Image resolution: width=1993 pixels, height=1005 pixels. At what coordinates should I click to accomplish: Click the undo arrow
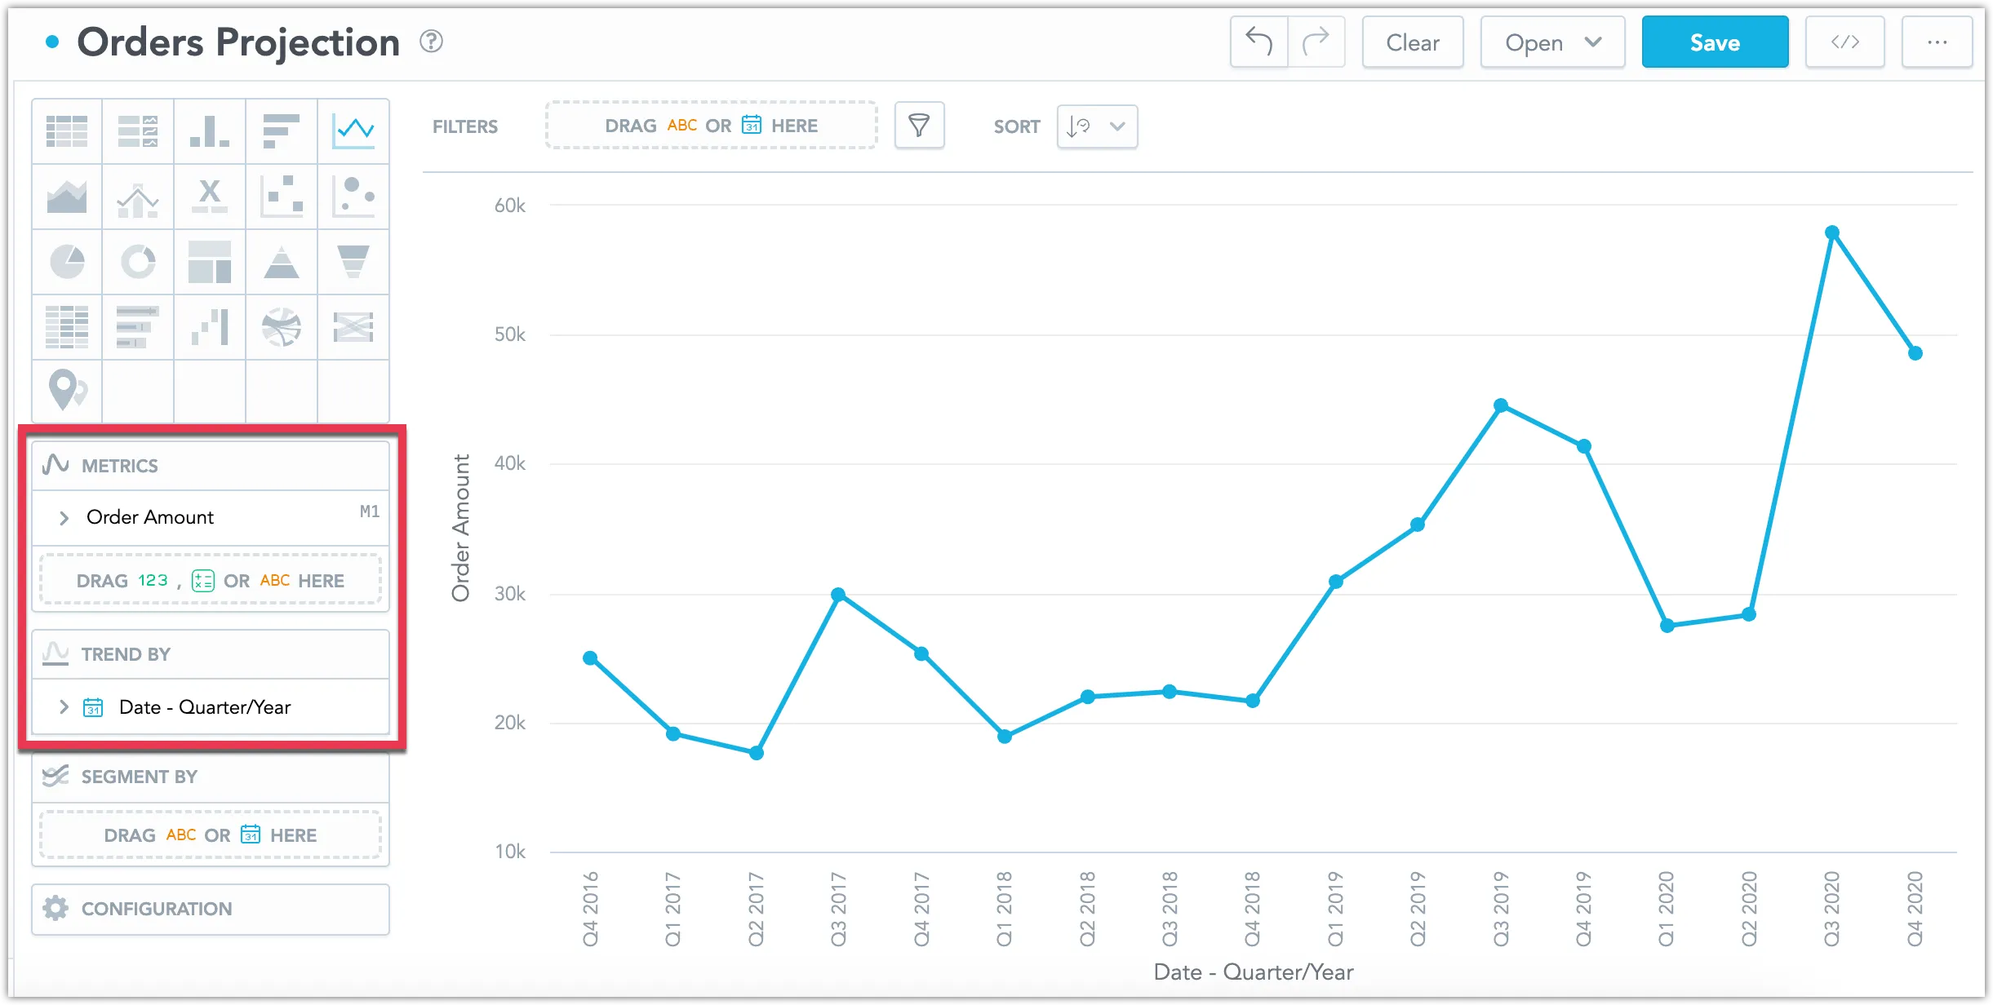click(1258, 42)
